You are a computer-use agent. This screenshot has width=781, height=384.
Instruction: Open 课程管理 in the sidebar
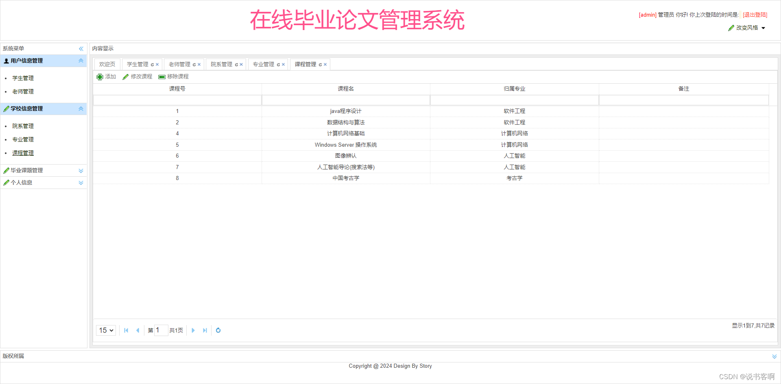[23, 153]
